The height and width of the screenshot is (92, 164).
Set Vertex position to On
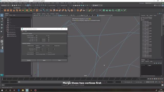point(47,36)
